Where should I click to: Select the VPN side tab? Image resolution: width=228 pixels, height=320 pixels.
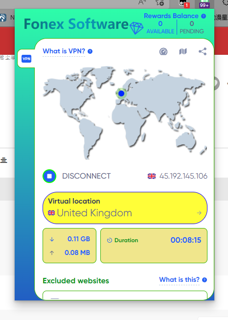click(26, 59)
